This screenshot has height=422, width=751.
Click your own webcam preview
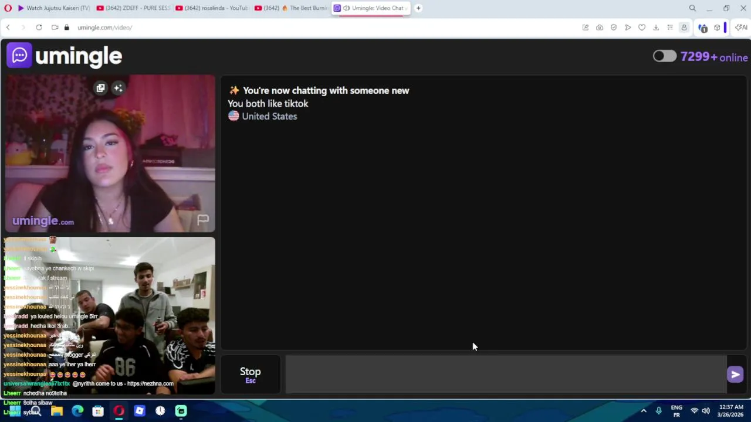pos(110,316)
